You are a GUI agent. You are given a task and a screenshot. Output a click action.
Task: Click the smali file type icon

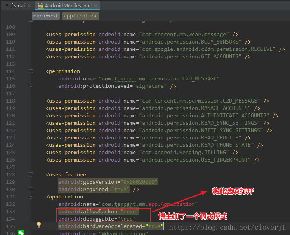[7, 6]
